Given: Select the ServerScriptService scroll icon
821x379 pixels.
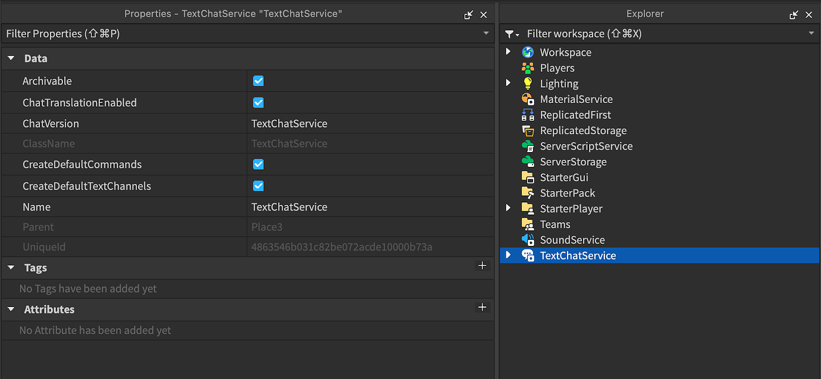Looking at the screenshot, I should tap(528, 146).
